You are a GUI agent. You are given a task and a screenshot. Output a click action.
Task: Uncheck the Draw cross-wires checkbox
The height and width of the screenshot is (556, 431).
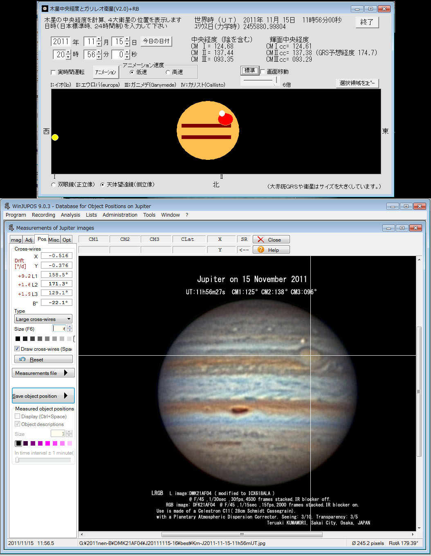point(17,349)
